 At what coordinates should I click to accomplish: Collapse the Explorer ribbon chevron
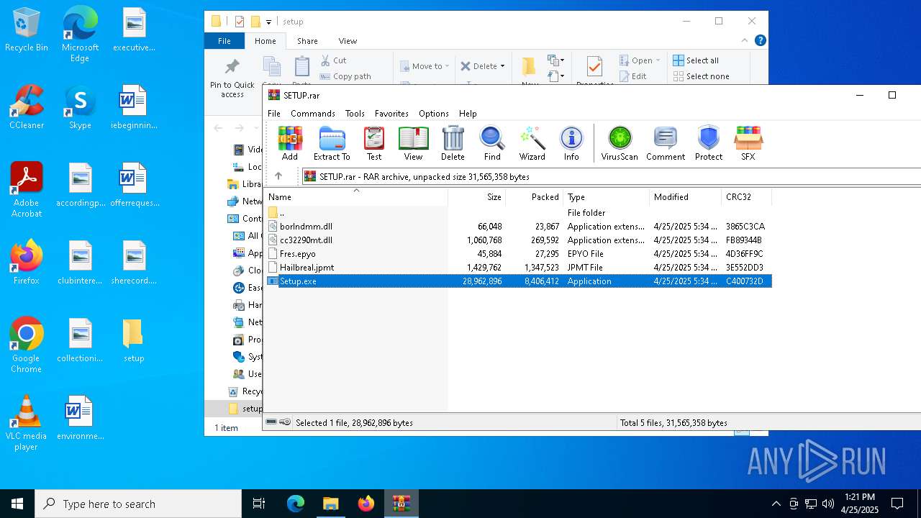745,41
